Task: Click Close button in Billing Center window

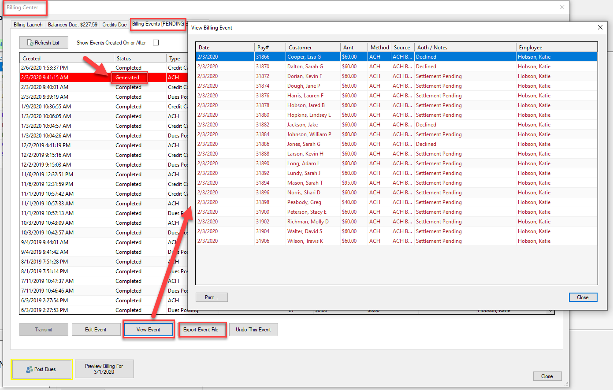Action: (x=547, y=376)
